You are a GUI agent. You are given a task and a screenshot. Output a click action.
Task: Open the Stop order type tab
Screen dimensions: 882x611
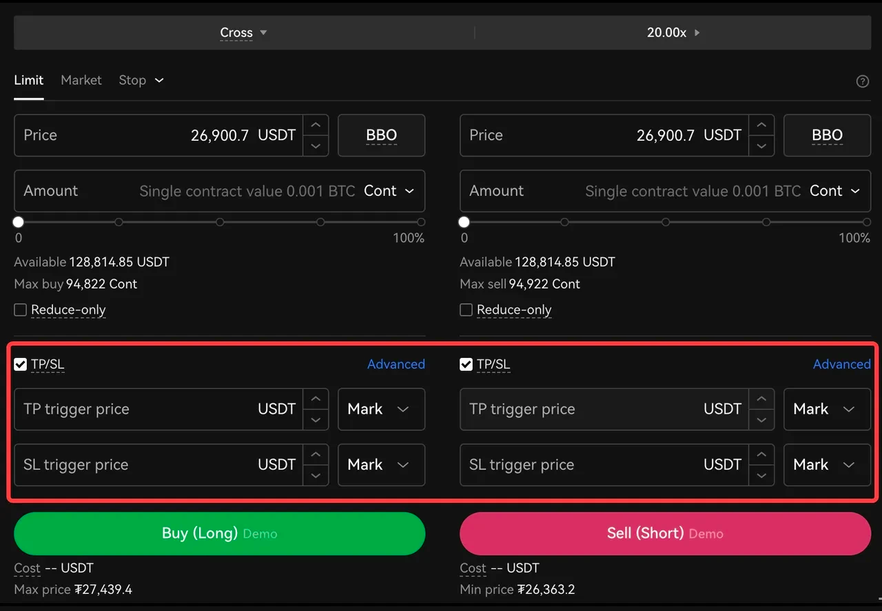[x=140, y=80]
